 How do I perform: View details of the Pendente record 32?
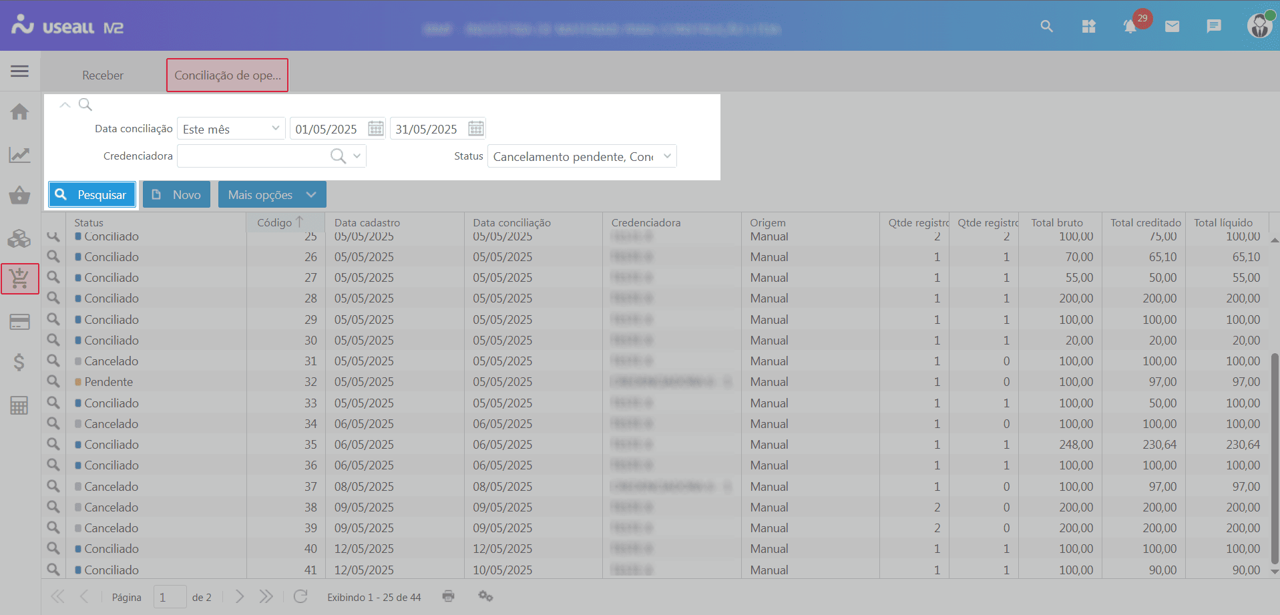pos(53,381)
